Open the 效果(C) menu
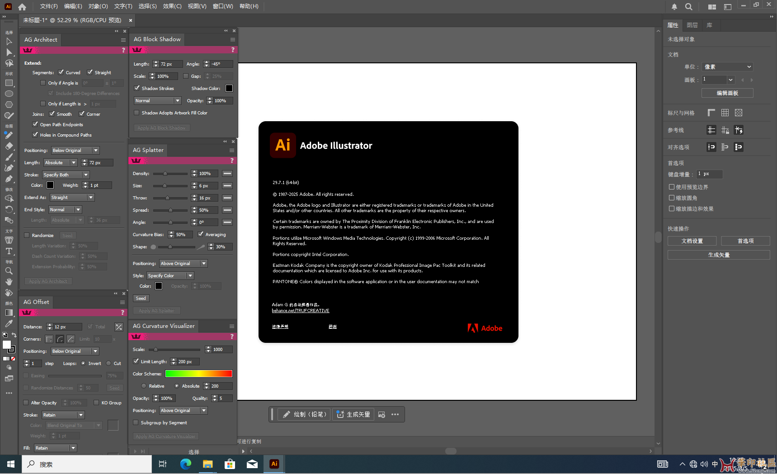 coord(172,6)
